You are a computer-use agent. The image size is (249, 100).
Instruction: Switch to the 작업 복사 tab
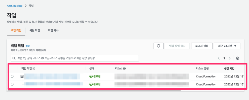[53, 31]
